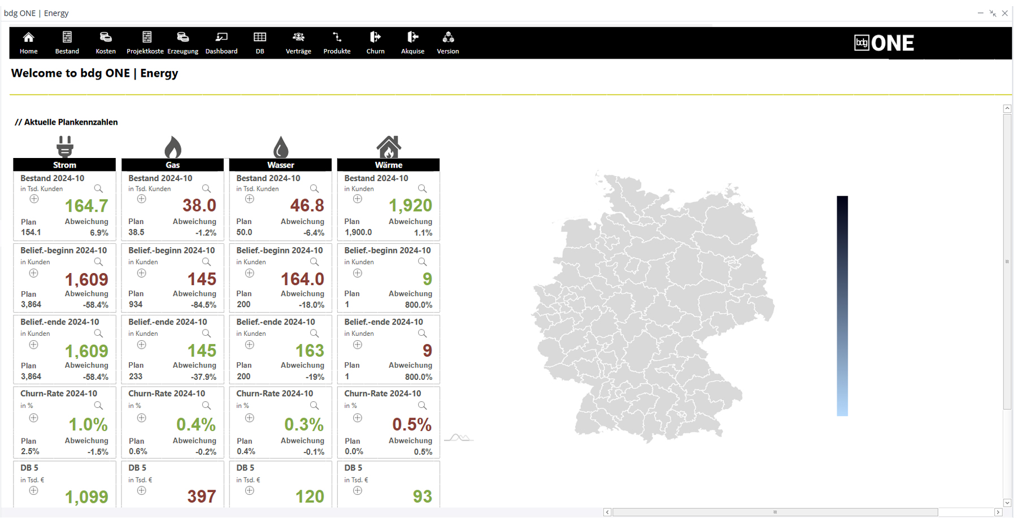Image resolution: width=1017 pixels, height=518 pixels.
Task: Click the Strom column header
Action: [x=64, y=165]
